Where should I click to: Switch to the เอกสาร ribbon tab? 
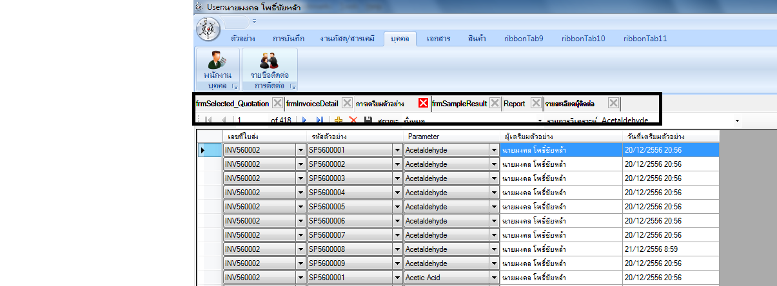pos(438,39)
